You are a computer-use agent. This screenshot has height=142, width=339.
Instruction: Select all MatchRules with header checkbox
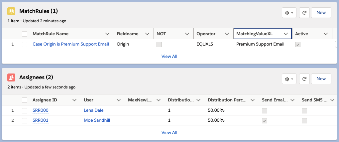click(x=25, y=34)
